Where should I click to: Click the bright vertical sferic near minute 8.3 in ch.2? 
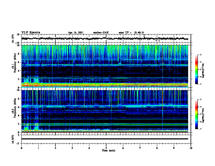tap(163, 111)
